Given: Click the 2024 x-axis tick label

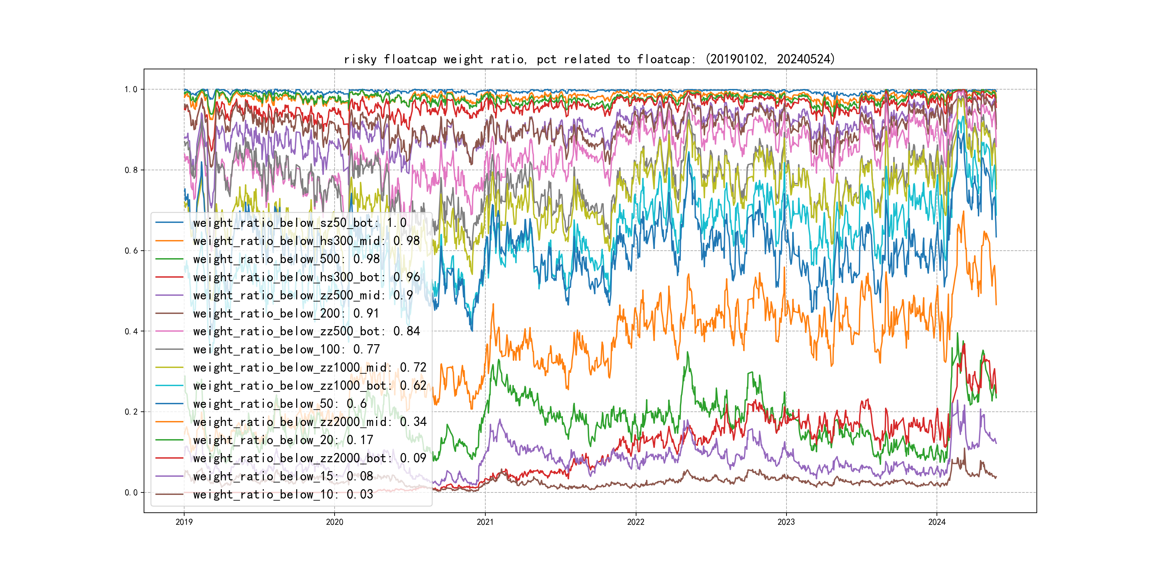Looking at the screenshot, I should [937, 522].
